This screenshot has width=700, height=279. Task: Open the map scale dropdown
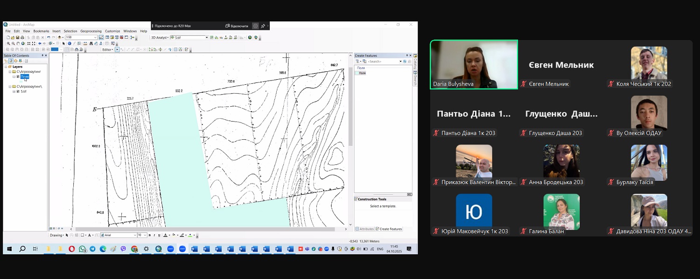pos(95,37)
